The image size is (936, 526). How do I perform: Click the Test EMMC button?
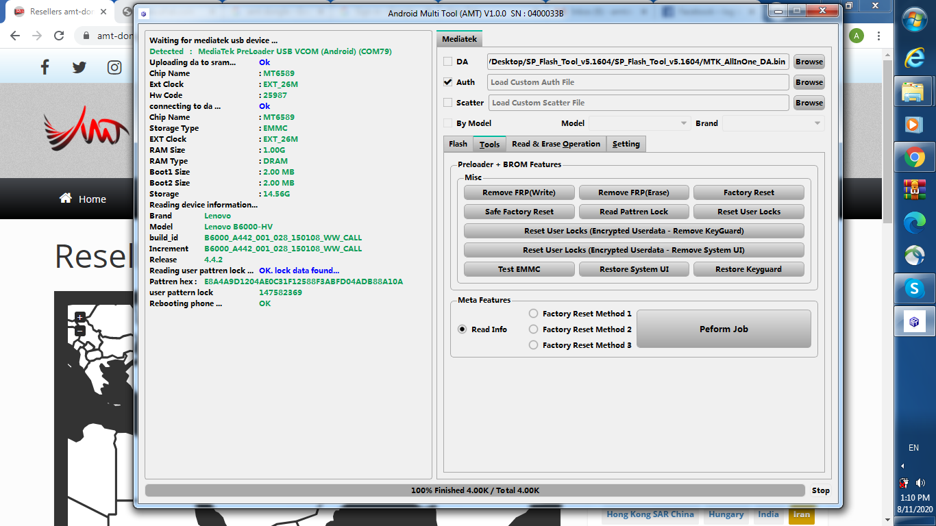[519, 269]
